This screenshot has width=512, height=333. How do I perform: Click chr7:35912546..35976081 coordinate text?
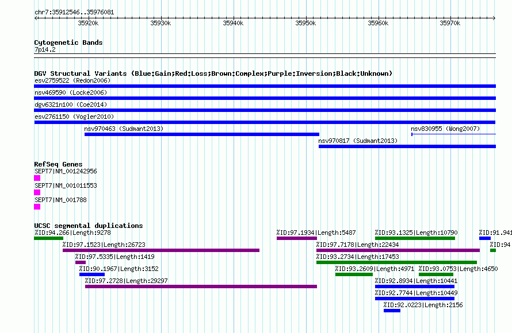tap(74, 13)
